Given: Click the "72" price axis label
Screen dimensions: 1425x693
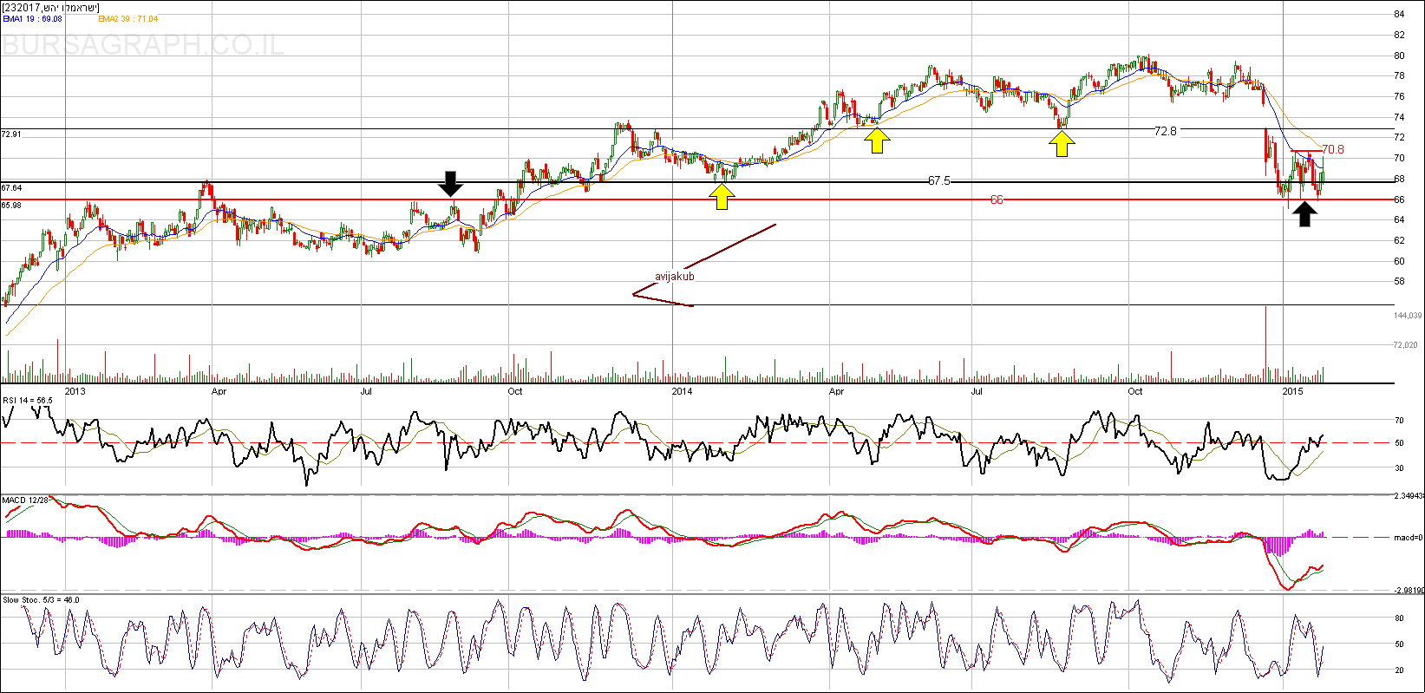Looking at the screenshot, I should coord(1400,137).
